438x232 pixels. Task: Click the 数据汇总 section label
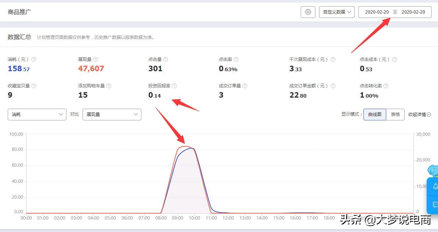[x=19, y=37]
